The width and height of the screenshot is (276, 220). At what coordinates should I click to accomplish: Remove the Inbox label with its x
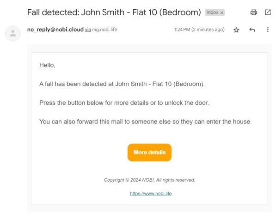click(x=221, y=12)
